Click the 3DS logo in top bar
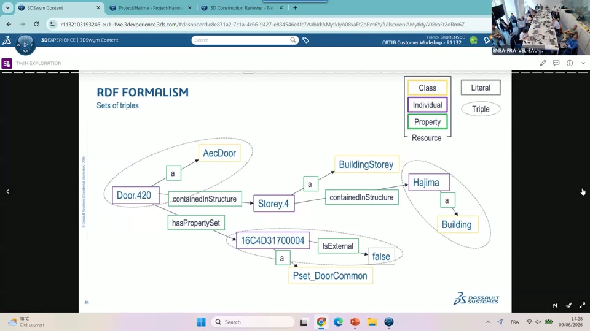This screenshot has height=331, width=590. [x=7, y=40]
